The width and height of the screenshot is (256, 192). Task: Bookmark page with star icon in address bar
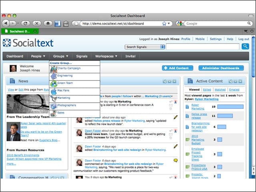pyautogui.click(x=164, y=24)
